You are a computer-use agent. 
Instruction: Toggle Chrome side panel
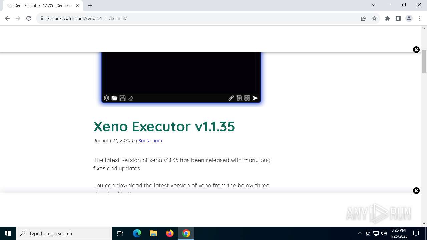(398, 18)
